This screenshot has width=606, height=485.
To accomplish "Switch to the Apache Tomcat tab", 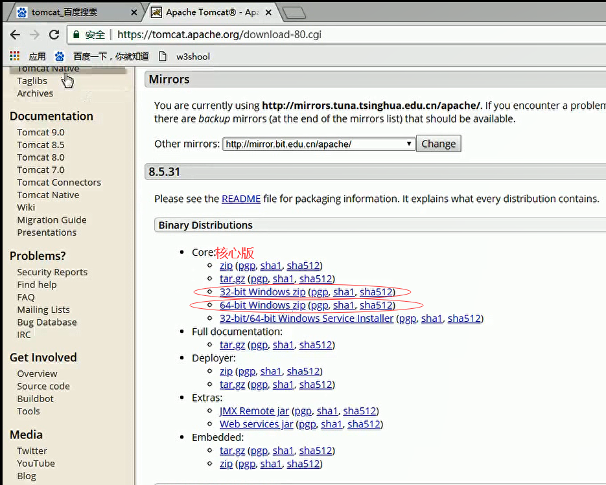I will [x=211, y=12].
